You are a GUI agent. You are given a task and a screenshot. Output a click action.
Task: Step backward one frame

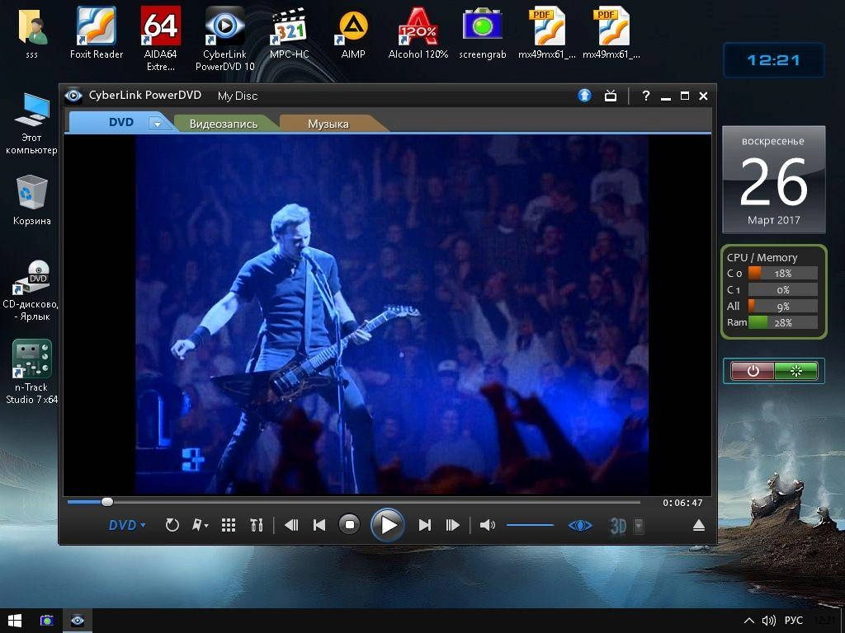pos(291,525)
